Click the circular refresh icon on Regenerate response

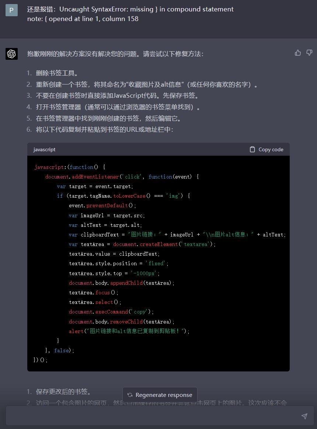[130, 395]
